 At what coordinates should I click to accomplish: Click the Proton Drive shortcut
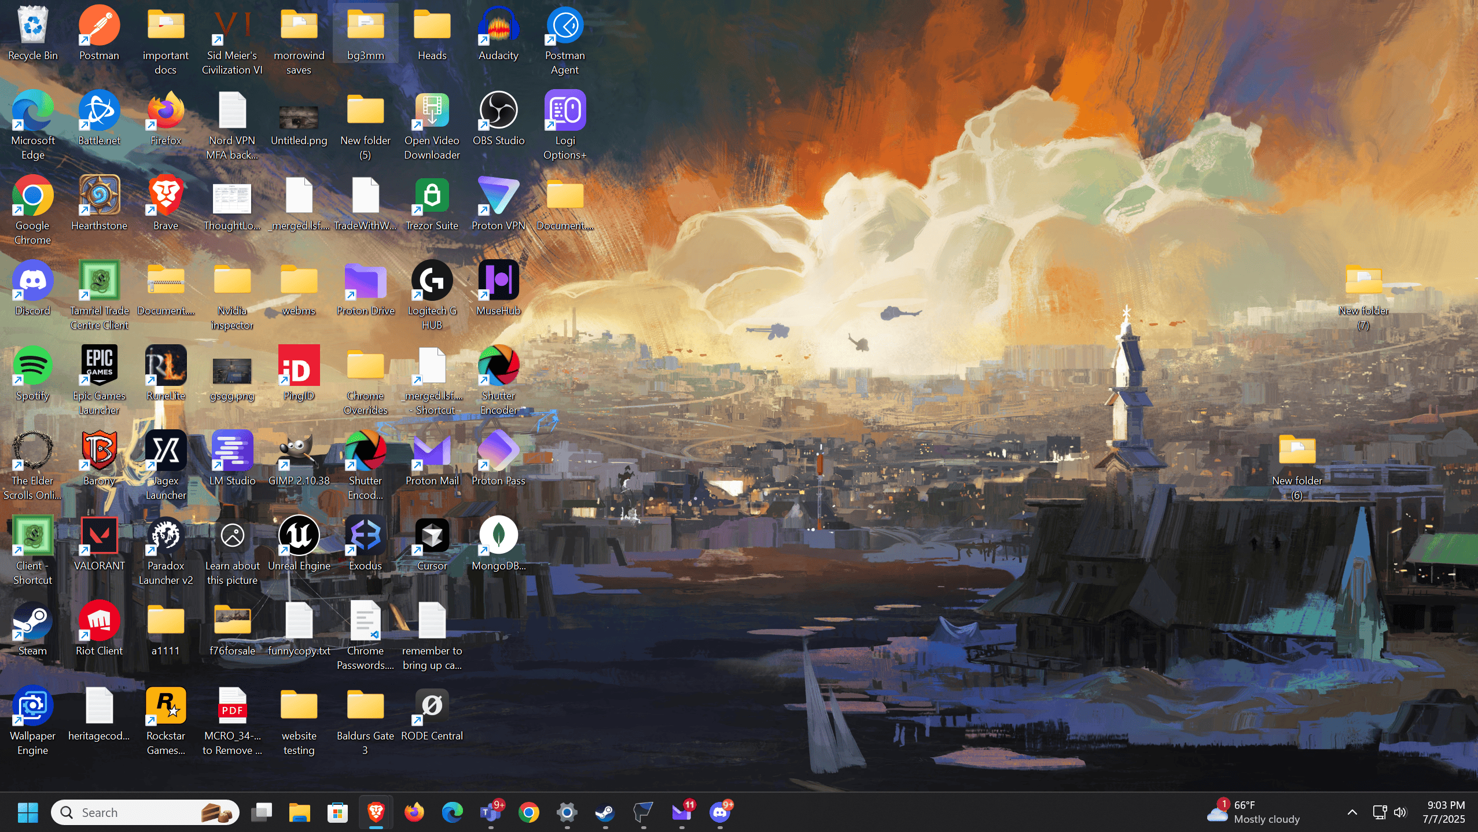coord(365,289)
